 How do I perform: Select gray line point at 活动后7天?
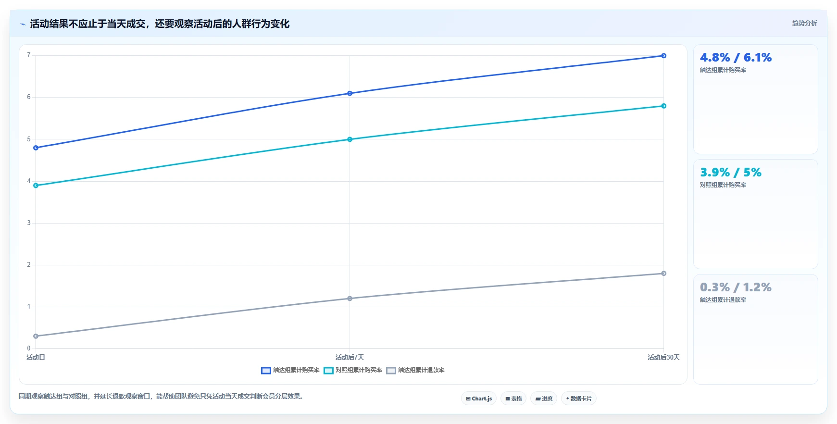coord(350,299)
